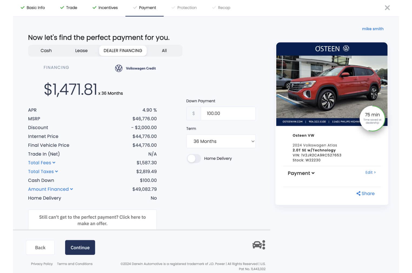Viewport: 412px width, 273px height.
Task: Click the VW logo in the Osteen banner
Action: [x=346, y=48]
